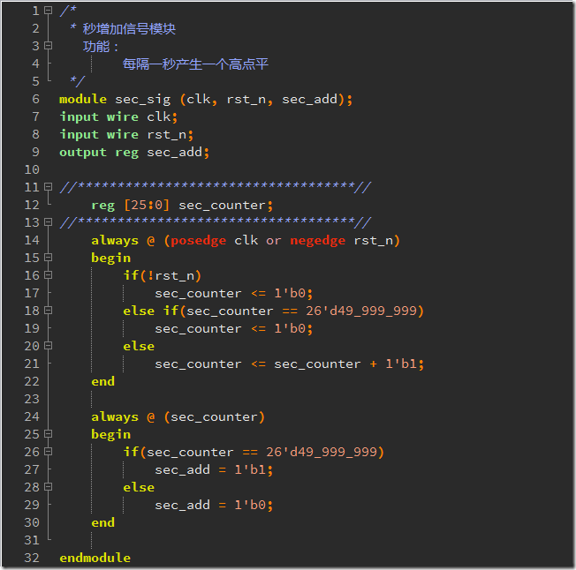Collapse the if fold on line 26
The height and width of the screenshot is (570, 576).
(48, 452)
